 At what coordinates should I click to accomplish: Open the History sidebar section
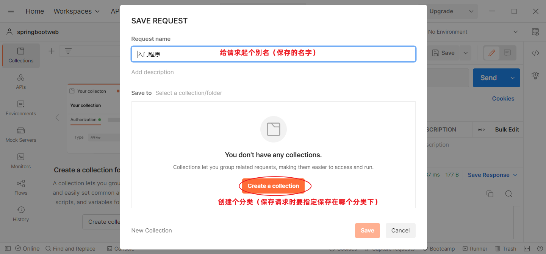pos(21,214)
